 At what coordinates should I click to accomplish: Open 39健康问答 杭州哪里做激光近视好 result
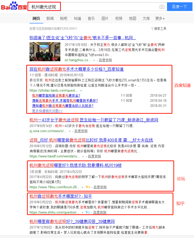point(72,221)
